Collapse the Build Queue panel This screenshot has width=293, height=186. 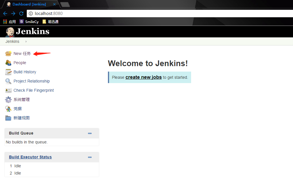click(90, 133)
